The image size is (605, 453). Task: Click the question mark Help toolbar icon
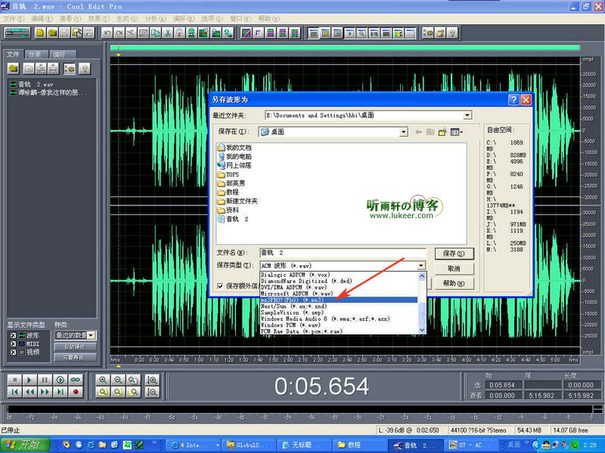tap(452, 33)
